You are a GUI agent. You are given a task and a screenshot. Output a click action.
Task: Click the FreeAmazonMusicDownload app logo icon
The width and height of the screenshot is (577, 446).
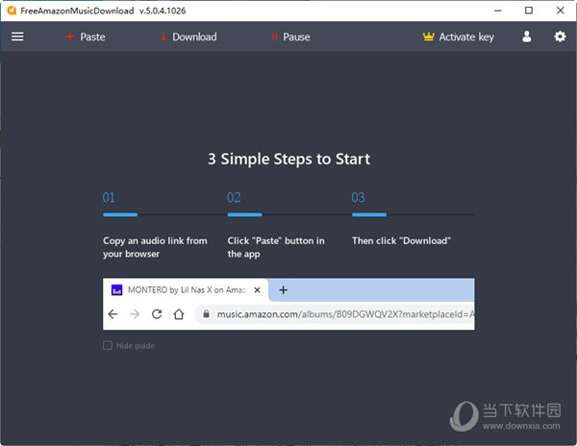[12, 11]
